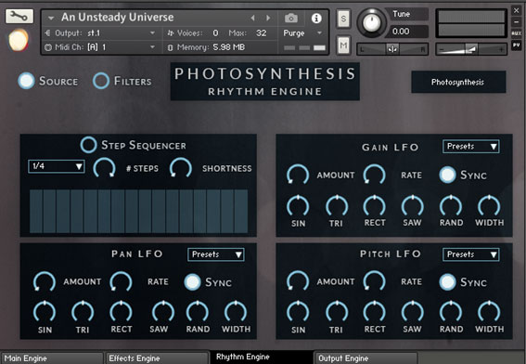Click the Pan LFO WIDTH knob
Image resolution: width=526 pixels, height=364 pixels.
[236, 312]
